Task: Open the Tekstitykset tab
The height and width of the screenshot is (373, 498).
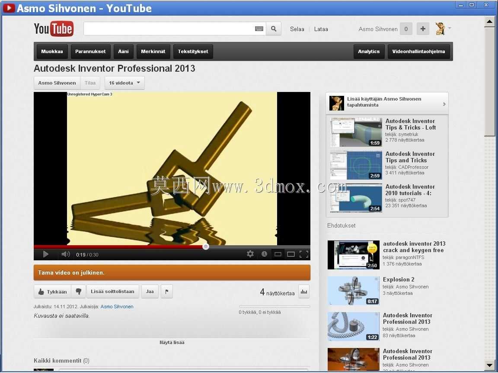Action: tap(193, 51)
